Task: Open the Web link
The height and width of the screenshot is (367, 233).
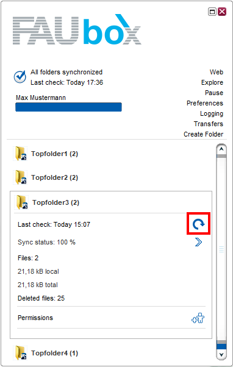Action: tap(217, 72)
